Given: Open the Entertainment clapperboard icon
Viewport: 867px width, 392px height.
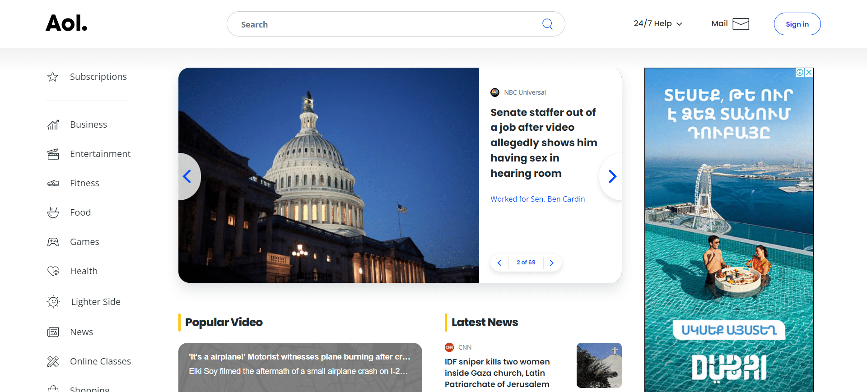Looking at the screenshot, I should coord(53,154).
